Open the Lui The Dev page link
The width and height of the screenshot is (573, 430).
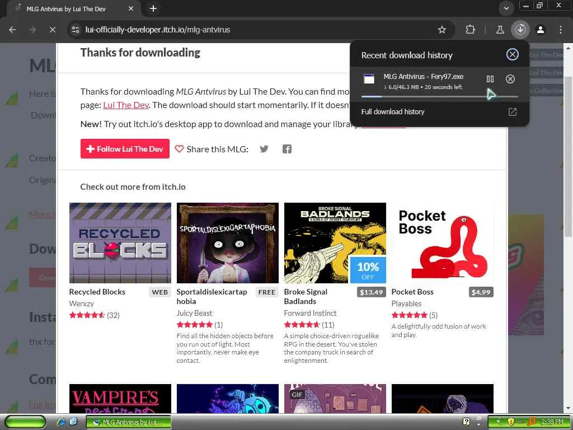(x=126, y=105)
